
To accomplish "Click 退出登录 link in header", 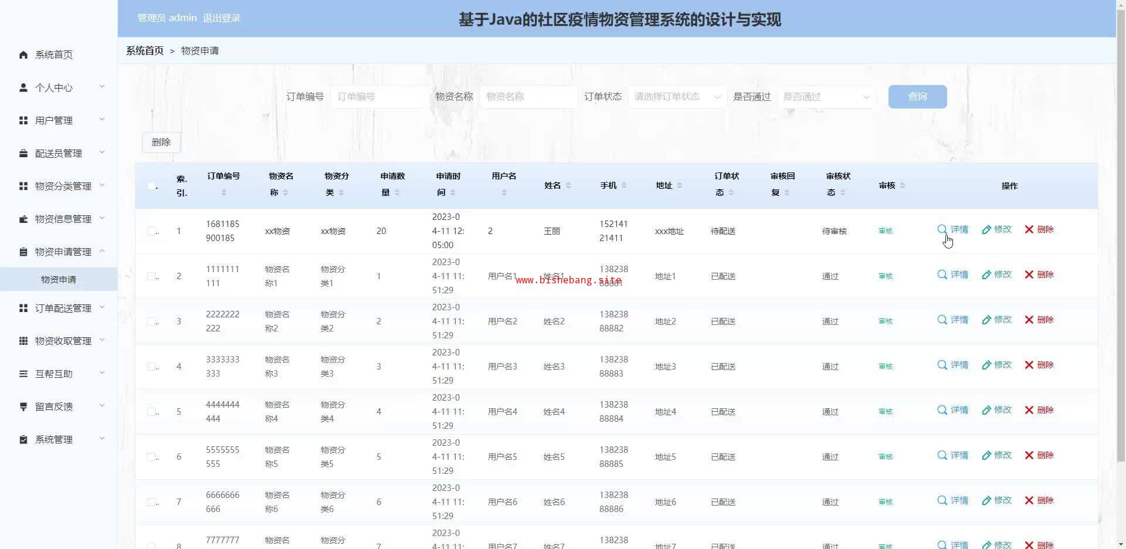I will pos(222,18).
